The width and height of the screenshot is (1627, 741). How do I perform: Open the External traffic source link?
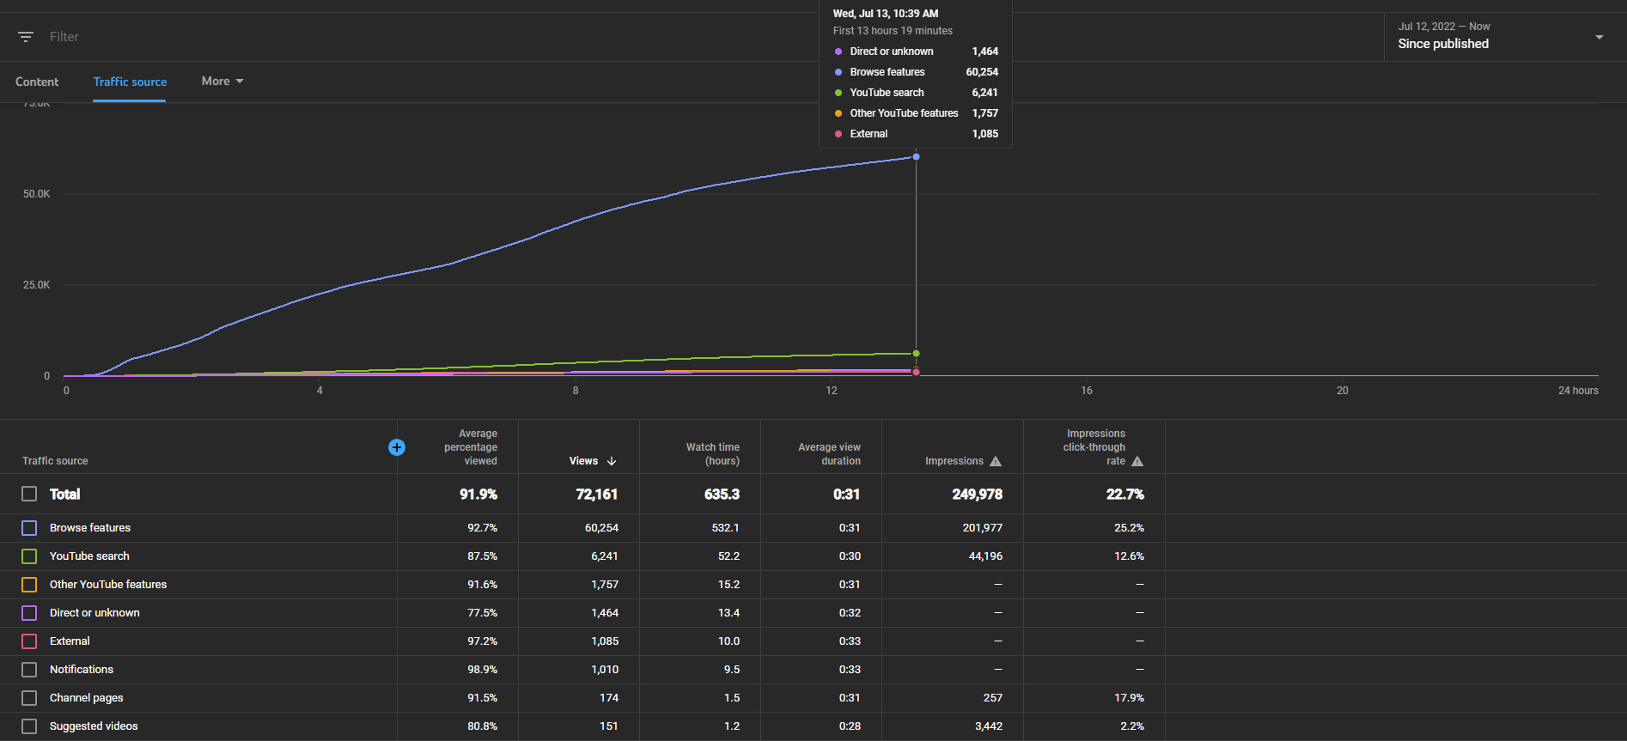coord(70,641)
